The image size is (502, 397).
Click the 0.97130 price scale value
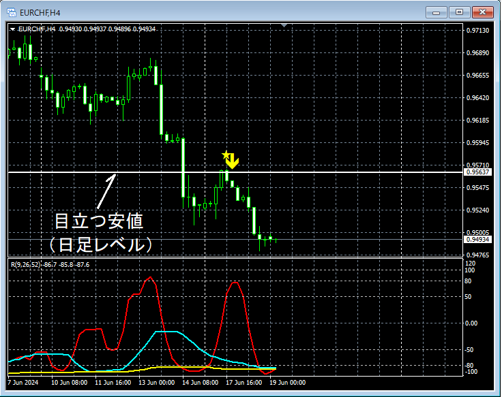477,31
